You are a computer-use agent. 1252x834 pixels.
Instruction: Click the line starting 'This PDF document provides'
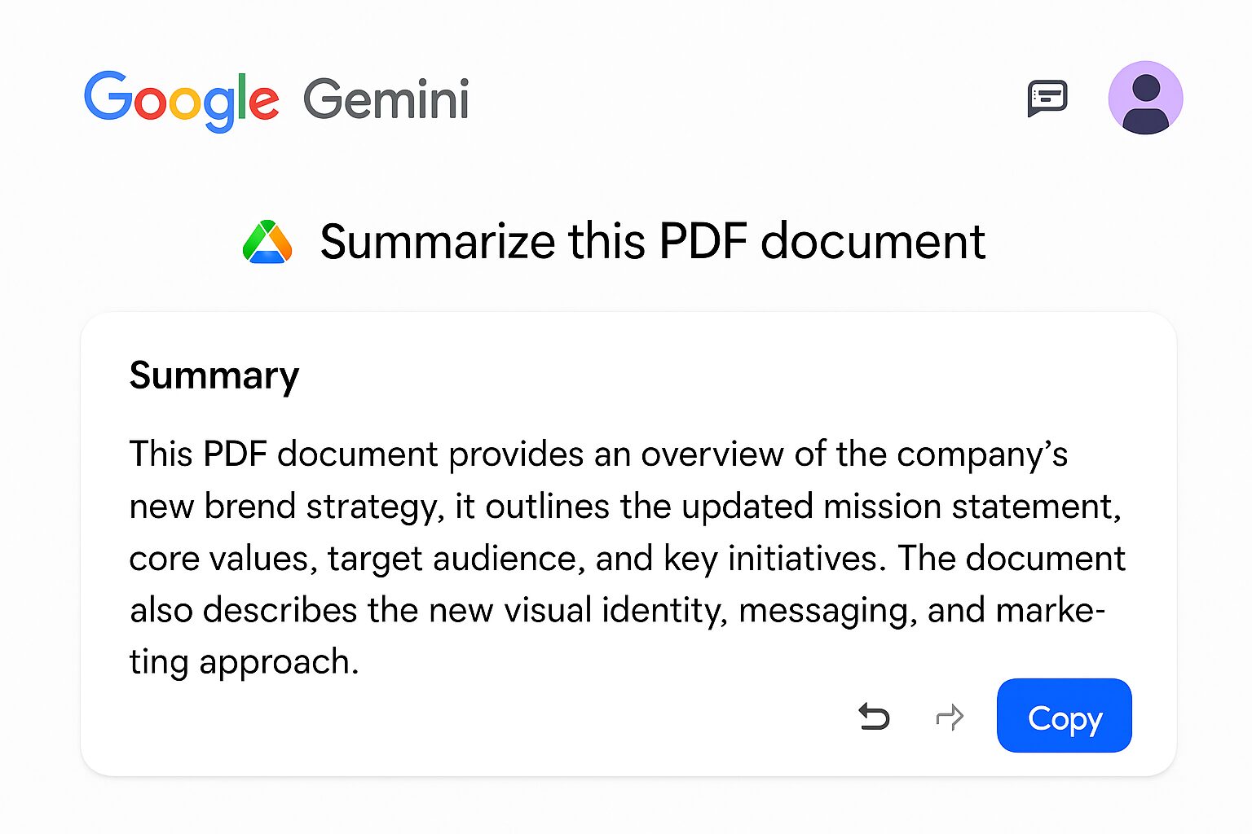click(x=598, y=454)
